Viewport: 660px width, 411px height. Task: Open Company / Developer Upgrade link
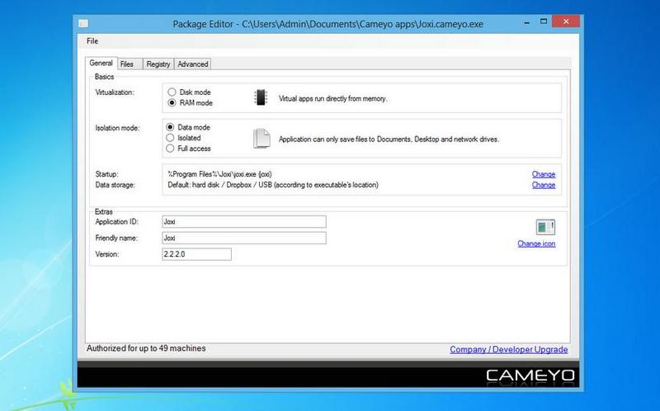508,350
